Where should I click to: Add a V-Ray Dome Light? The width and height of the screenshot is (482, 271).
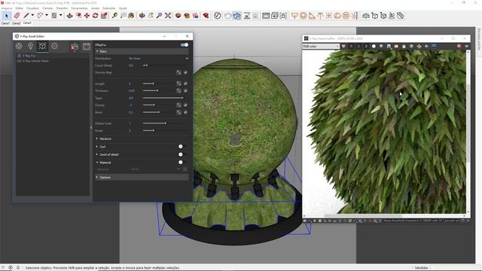337,15
